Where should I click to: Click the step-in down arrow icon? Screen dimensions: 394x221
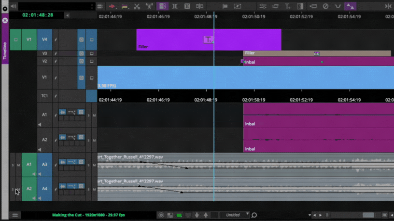197,215
